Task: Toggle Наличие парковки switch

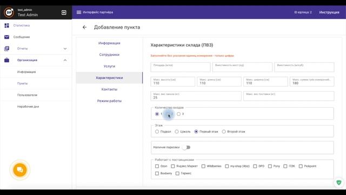Action: (187, 147)
